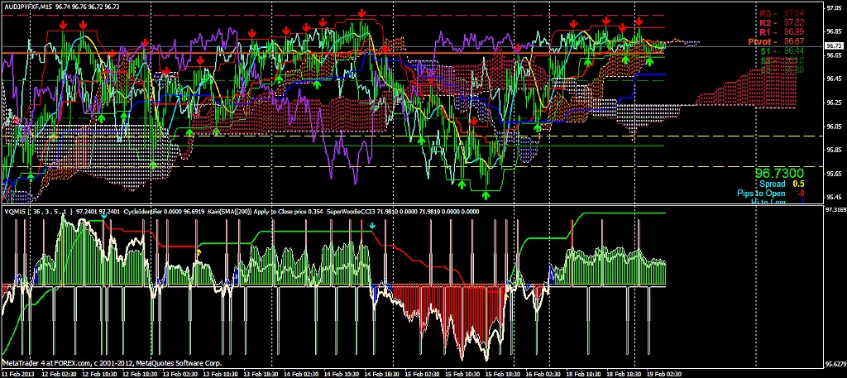Select the cyan Spread label
The image size is (847, 378).
(773, 184)
